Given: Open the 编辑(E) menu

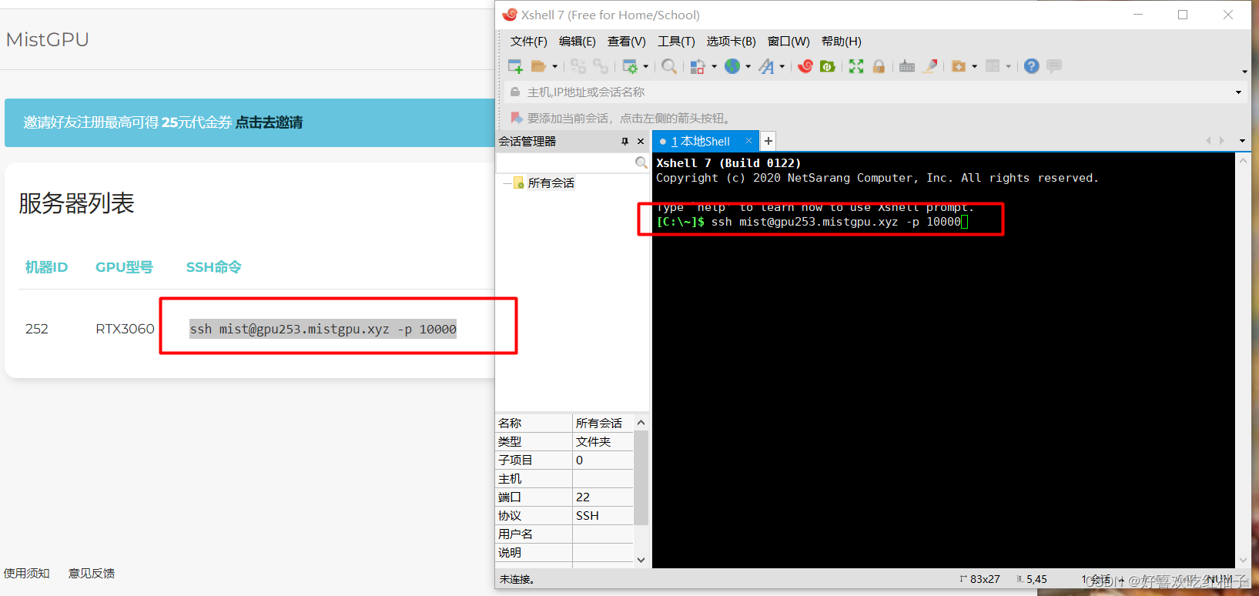Looking at the screenshot, I should (x=577, y=42).
